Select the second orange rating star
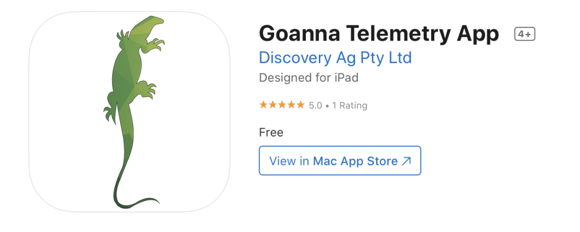 coord(272,105)
